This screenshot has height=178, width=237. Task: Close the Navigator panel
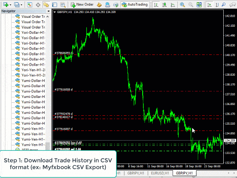click(x=49, y=11)
